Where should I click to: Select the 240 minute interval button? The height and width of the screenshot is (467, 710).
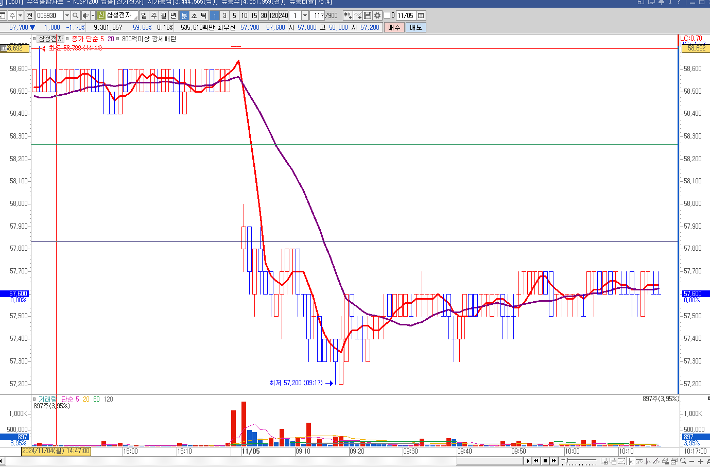[x=283, y=15]
